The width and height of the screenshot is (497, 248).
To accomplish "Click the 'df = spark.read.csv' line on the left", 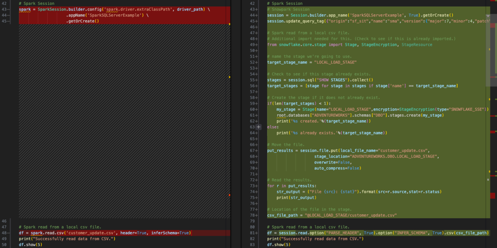I will pos(105,233).
